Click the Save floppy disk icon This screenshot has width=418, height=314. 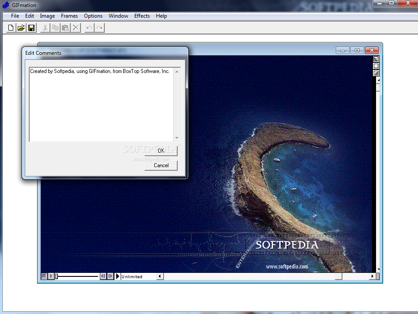pyautogui.click(x=31, y=28)
